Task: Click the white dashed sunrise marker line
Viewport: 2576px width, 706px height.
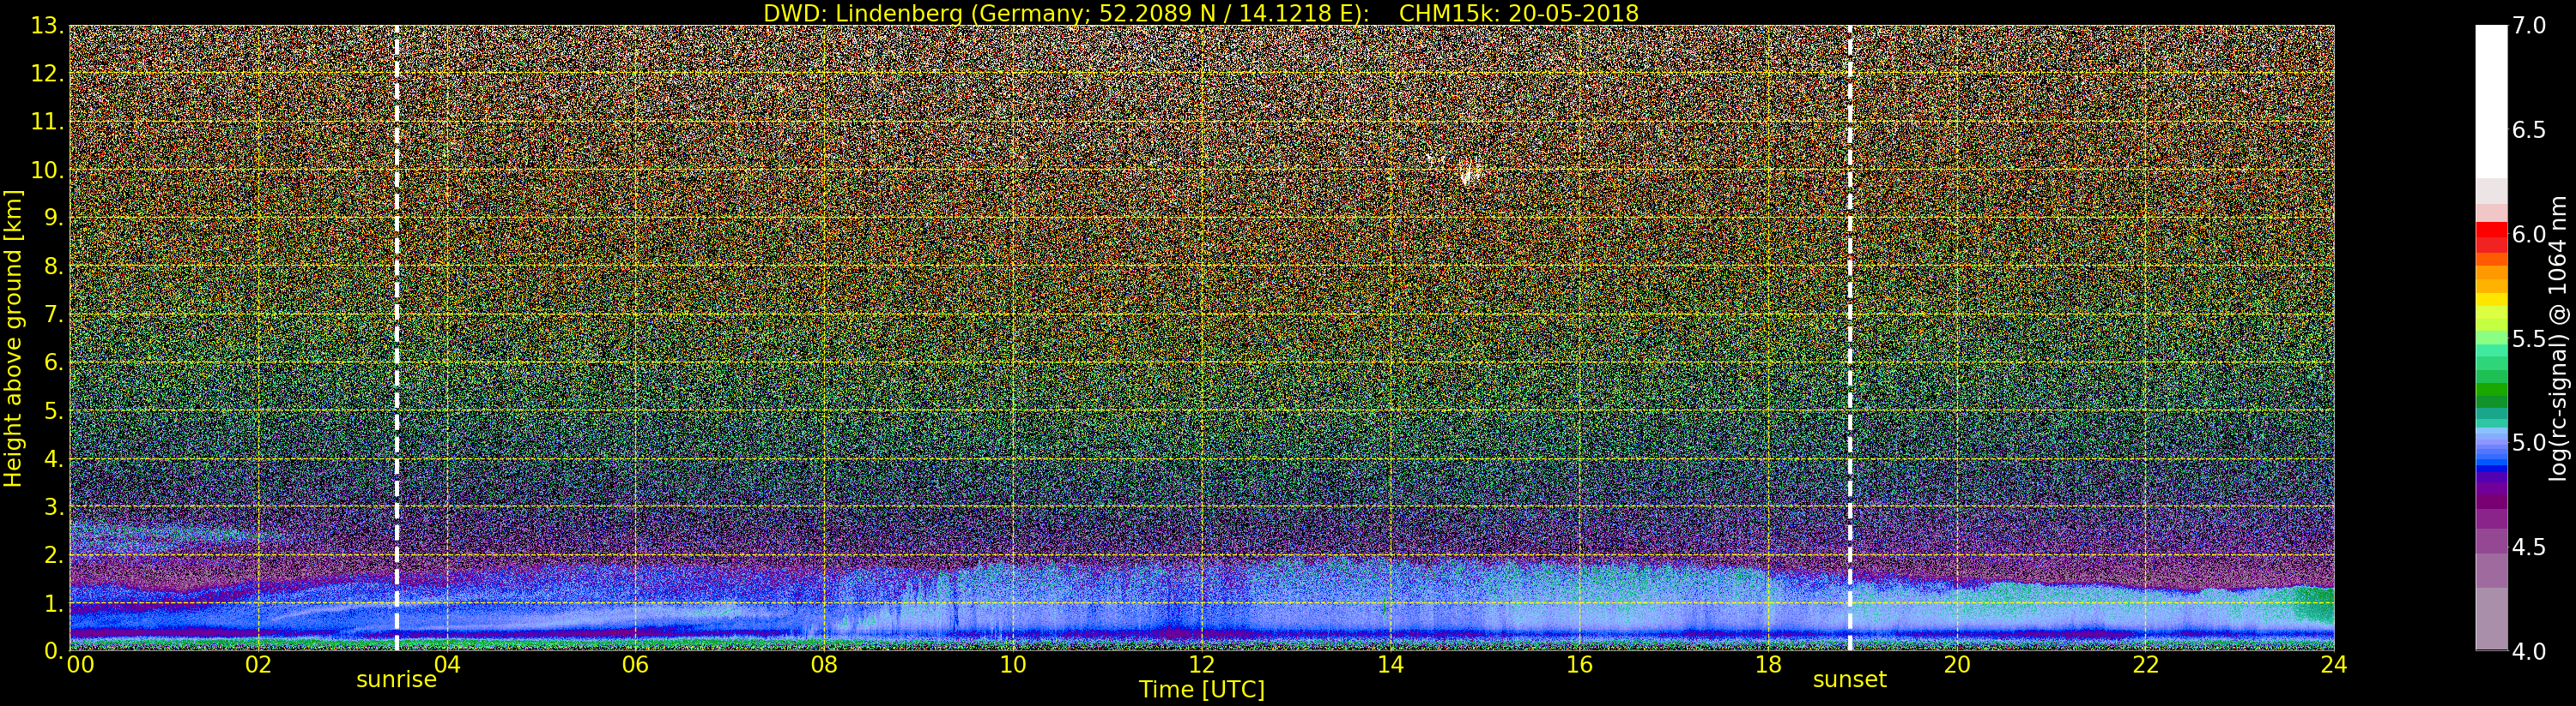Action: coord(397,338)
